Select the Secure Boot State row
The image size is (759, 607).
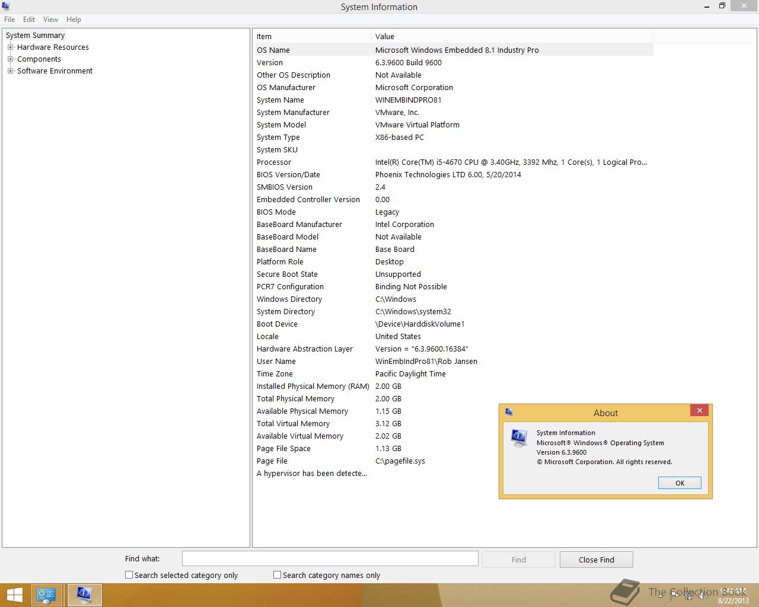click(454, 274)
